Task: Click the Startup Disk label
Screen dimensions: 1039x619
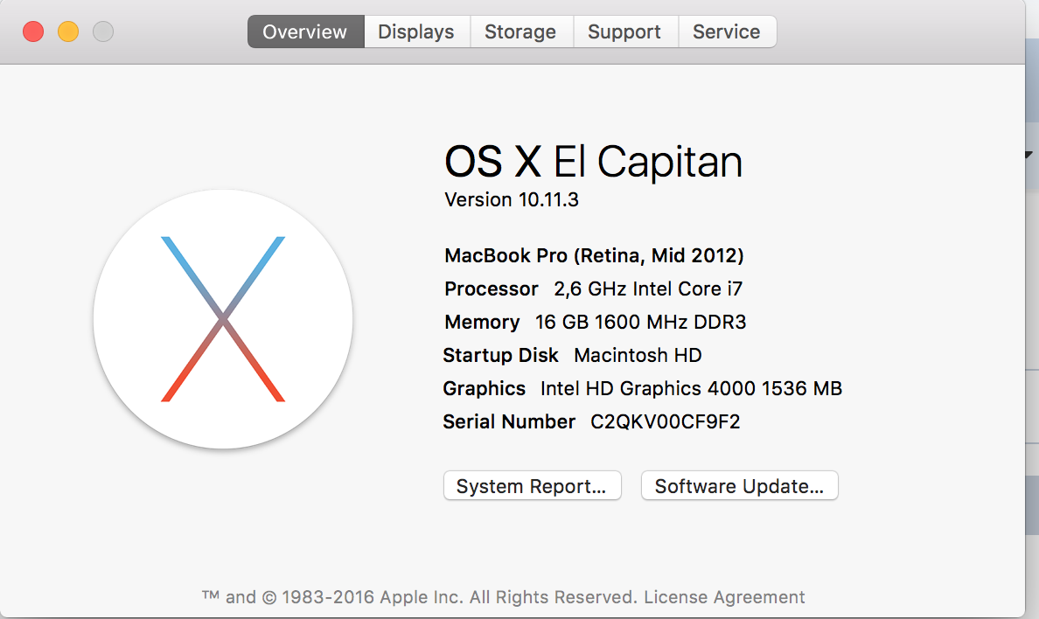Action: click(500, 355)
